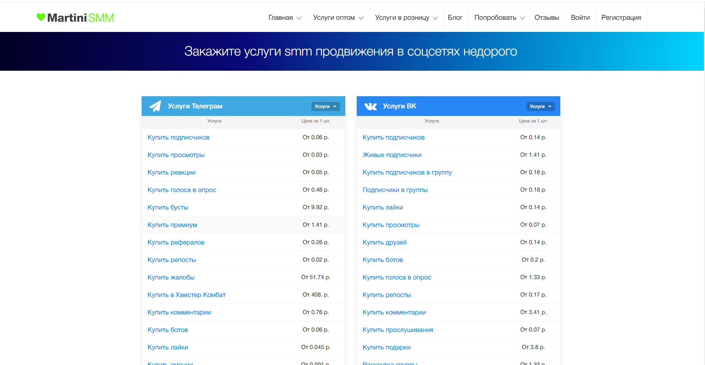Viewport: 705px width, 365px height.
Task: Click the price От 0.045 р.
Action: point(316,347)
